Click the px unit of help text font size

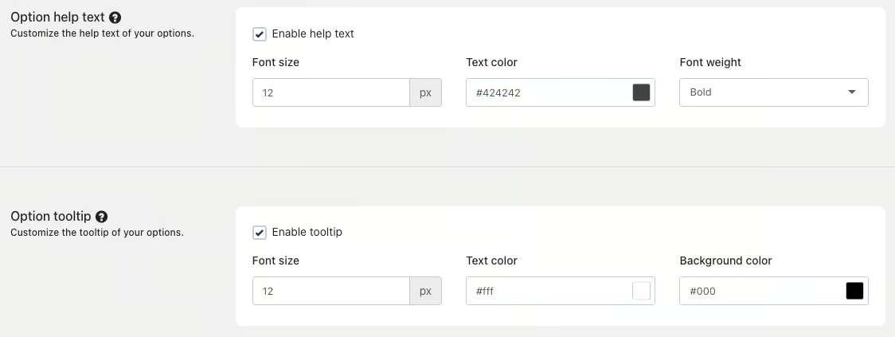click(425, 92)
